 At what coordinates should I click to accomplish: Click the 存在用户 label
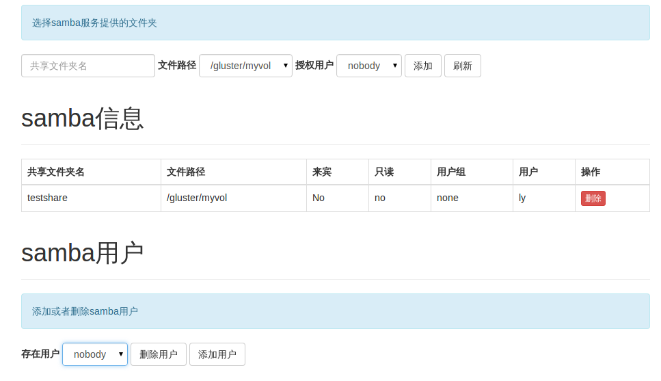(x=40, y=354)
